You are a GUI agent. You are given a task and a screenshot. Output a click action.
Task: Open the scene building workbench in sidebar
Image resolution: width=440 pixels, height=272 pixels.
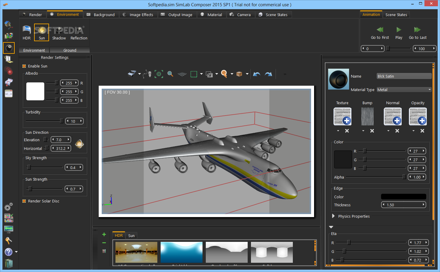coord(9,24)
